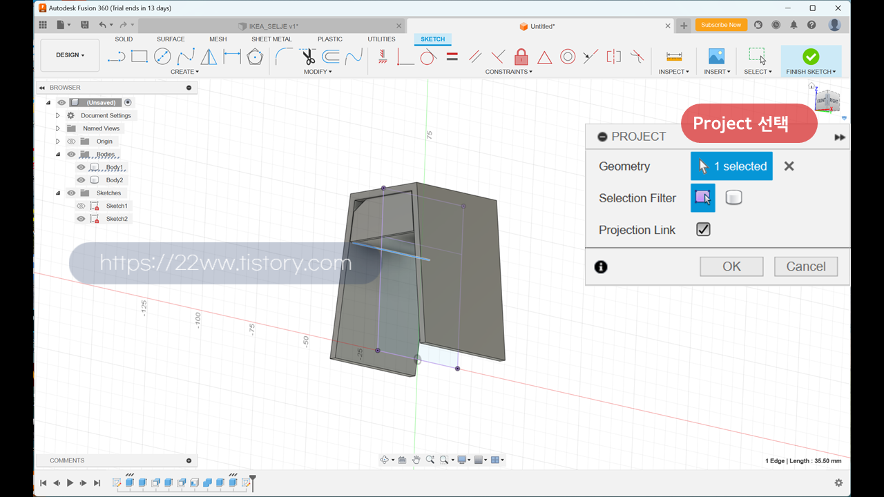The height and width of the screenshot is (497, 884).
Task: Click OK in the Project dialog
Action: (x=731, y=266)
